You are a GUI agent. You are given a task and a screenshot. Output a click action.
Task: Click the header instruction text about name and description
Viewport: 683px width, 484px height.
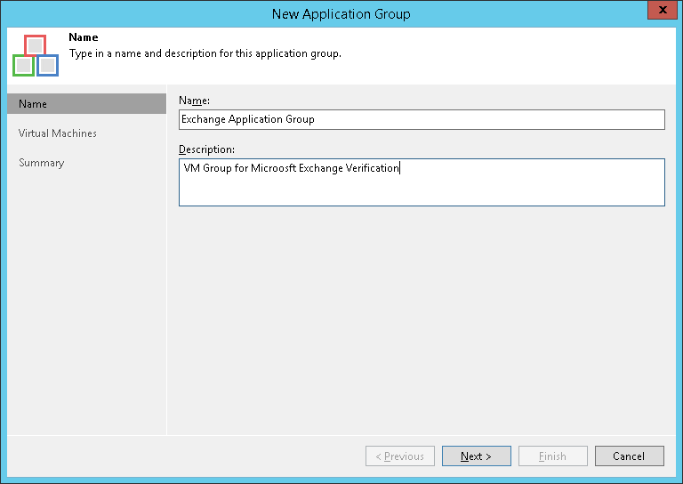click(205, 53)
